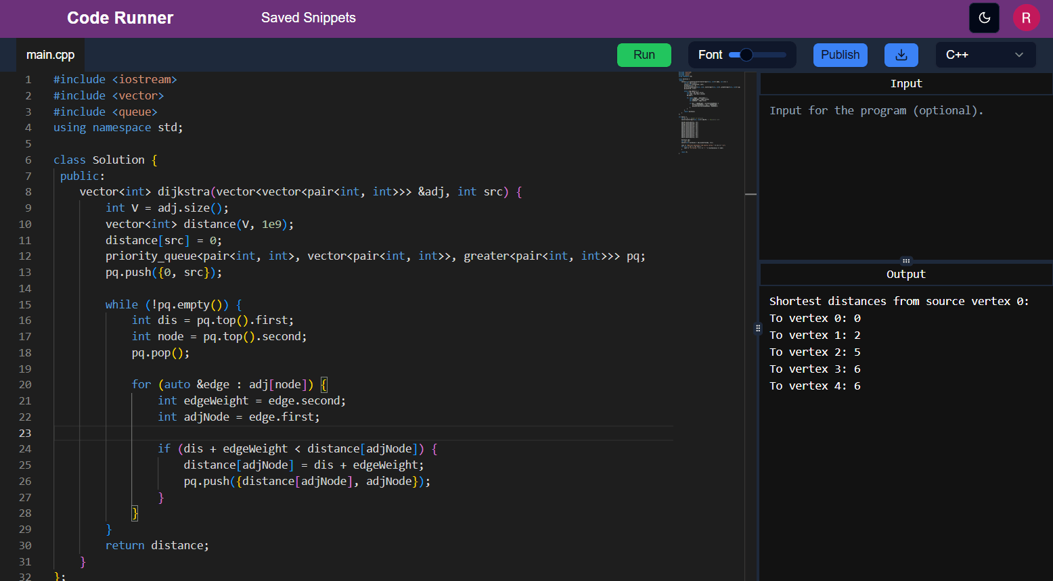Open Saved Snippets page

309,18
